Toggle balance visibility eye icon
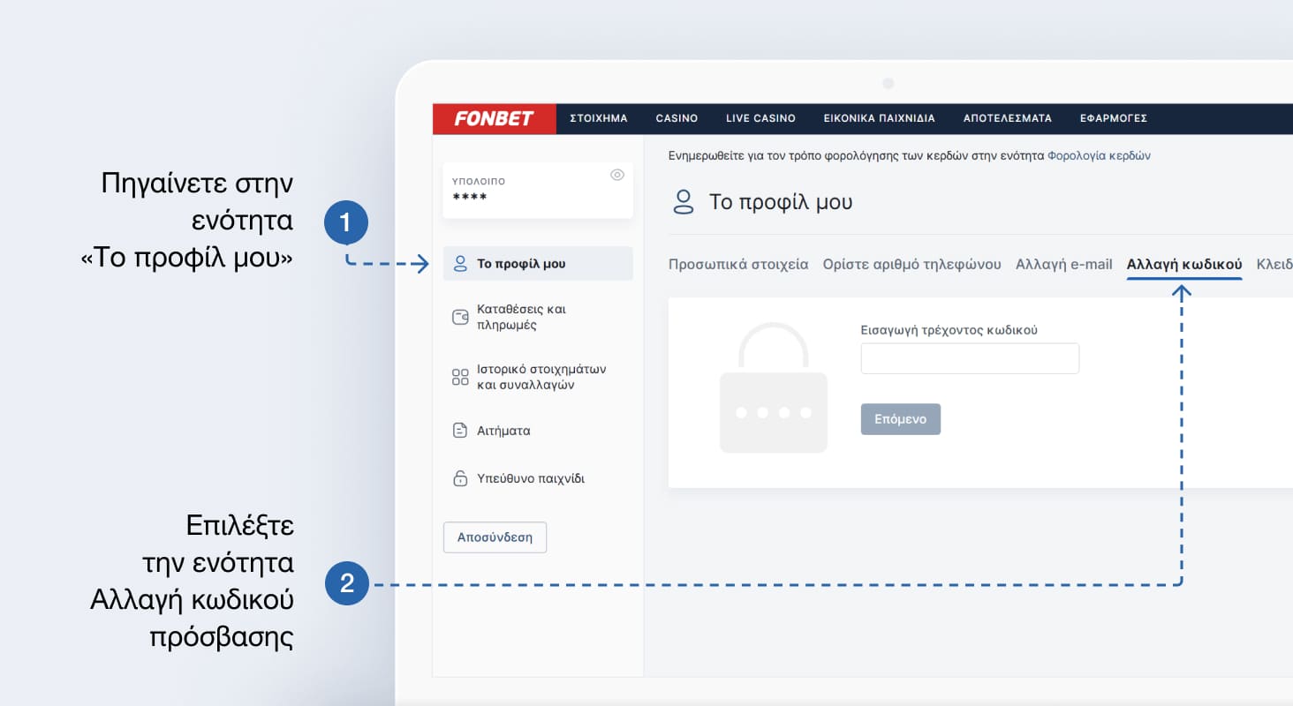The height and width of the screenshot is (706, 1293). [617, 175]
